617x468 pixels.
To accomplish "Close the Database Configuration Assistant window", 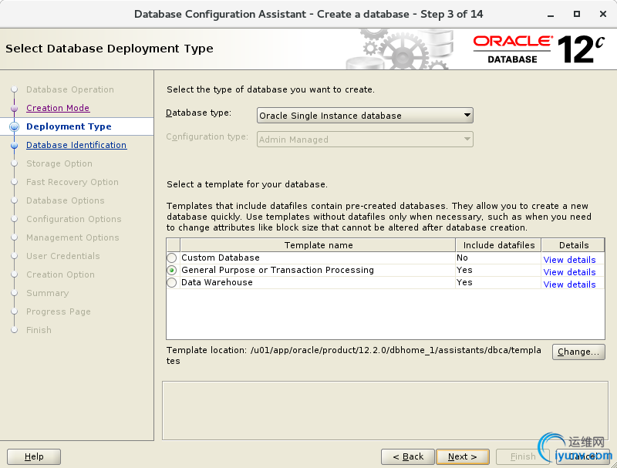I will 602,14.
